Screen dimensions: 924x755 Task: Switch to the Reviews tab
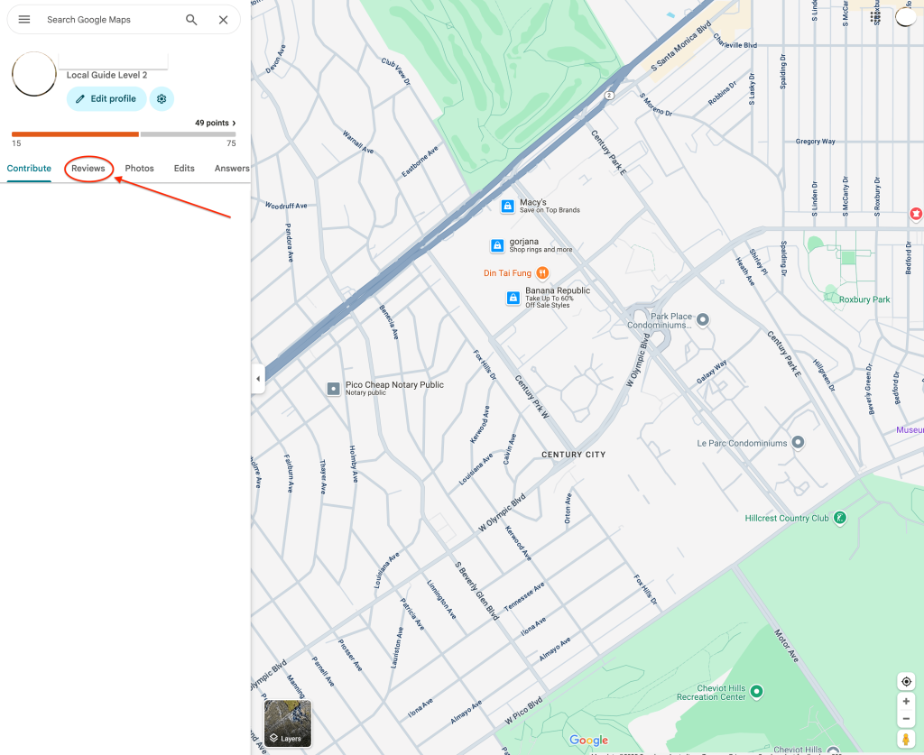tap(88, 169)
